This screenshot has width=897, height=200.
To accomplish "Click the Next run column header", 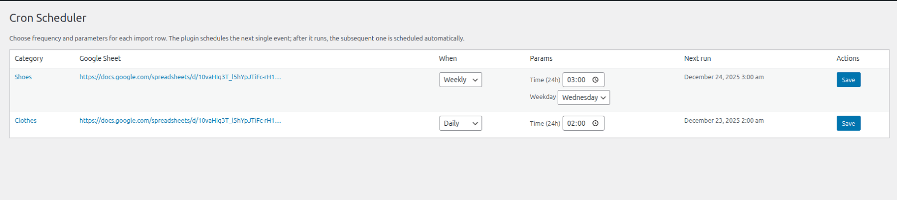I will point(697,58).
